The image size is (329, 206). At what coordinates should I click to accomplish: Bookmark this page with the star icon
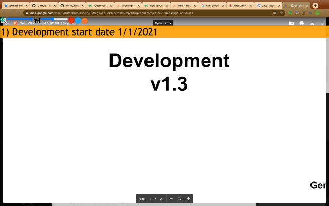point(281,13)
